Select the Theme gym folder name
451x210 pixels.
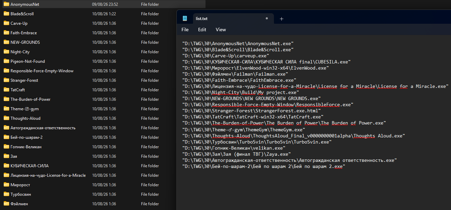(x=24, y=109)
